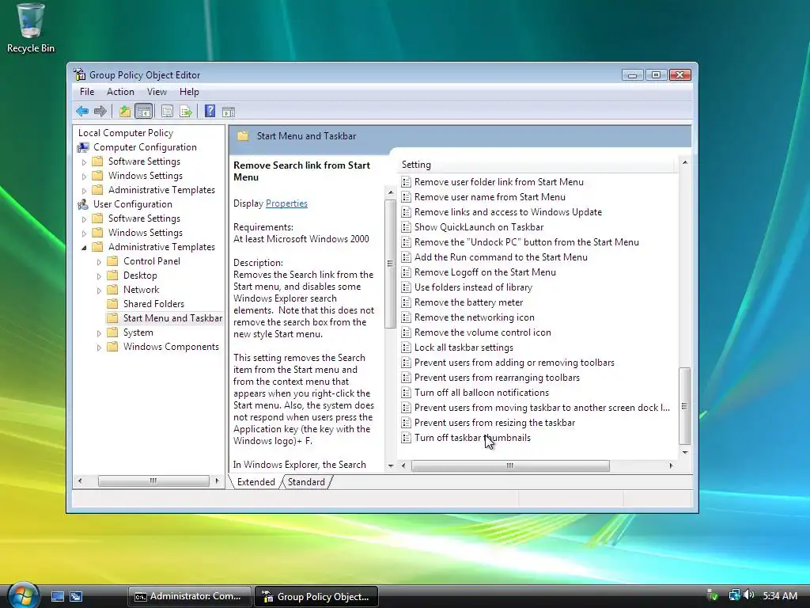The width and height of the screenshot is (810, 608).
Task: Toggle the Show/Hide Console Tree icon
Action: point(144,111)
